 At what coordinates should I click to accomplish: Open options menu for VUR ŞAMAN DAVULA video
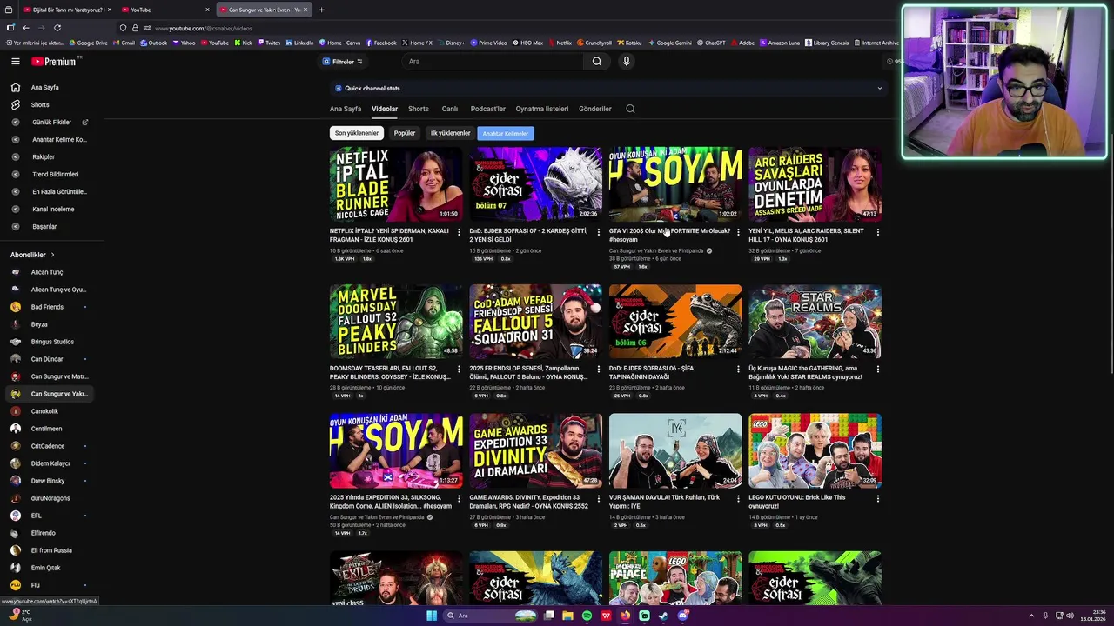738,498
